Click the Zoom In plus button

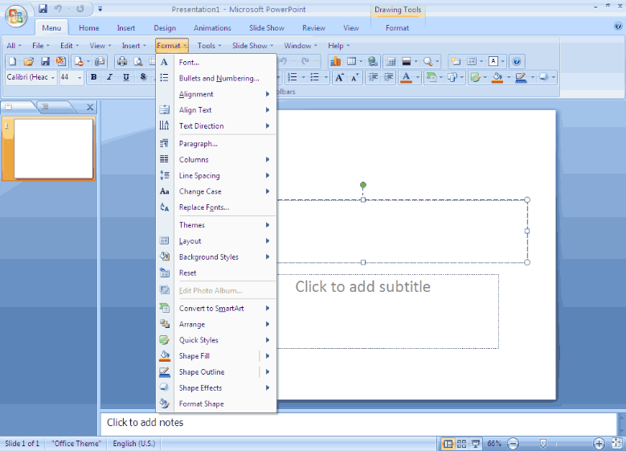[599, 444]
